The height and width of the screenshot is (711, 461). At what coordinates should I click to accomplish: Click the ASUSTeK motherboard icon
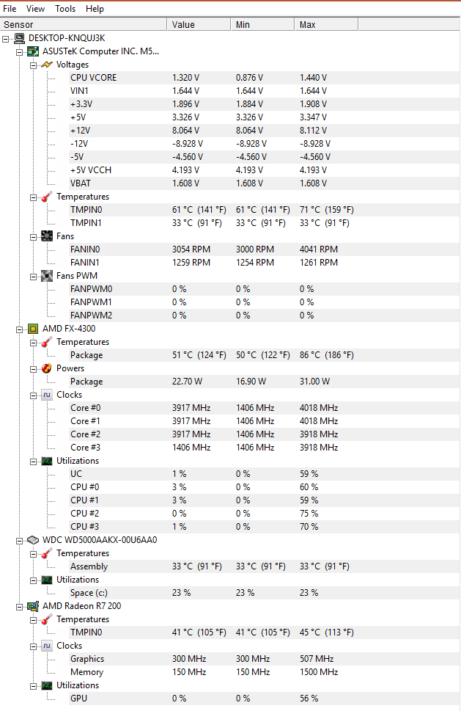(33, 51)
